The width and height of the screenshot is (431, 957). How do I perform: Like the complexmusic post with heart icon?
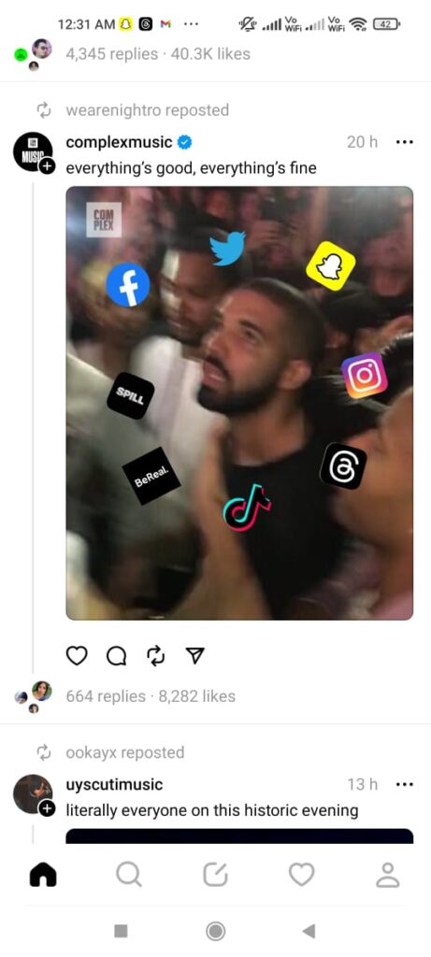click(77, 655)
